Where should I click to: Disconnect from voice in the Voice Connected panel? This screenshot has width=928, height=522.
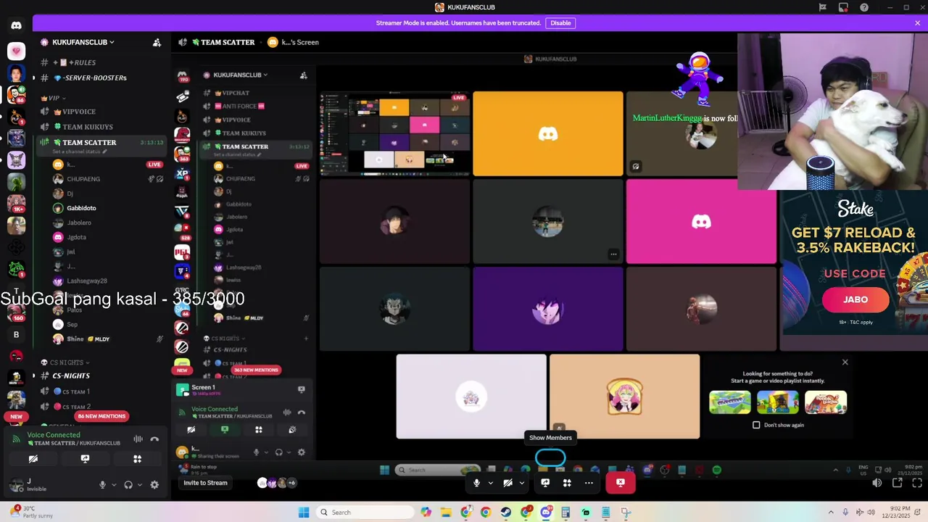(154, 439)
